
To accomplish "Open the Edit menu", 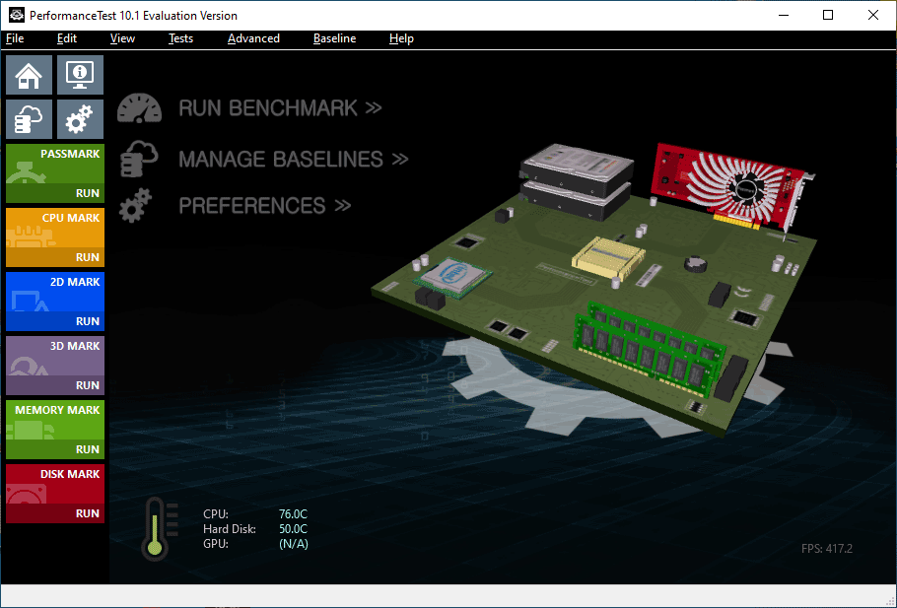I will coord(67,38).
